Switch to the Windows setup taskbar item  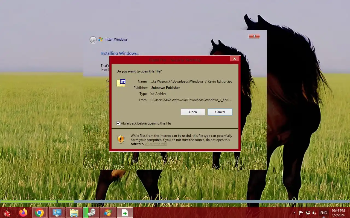click(x=108, y=213)
